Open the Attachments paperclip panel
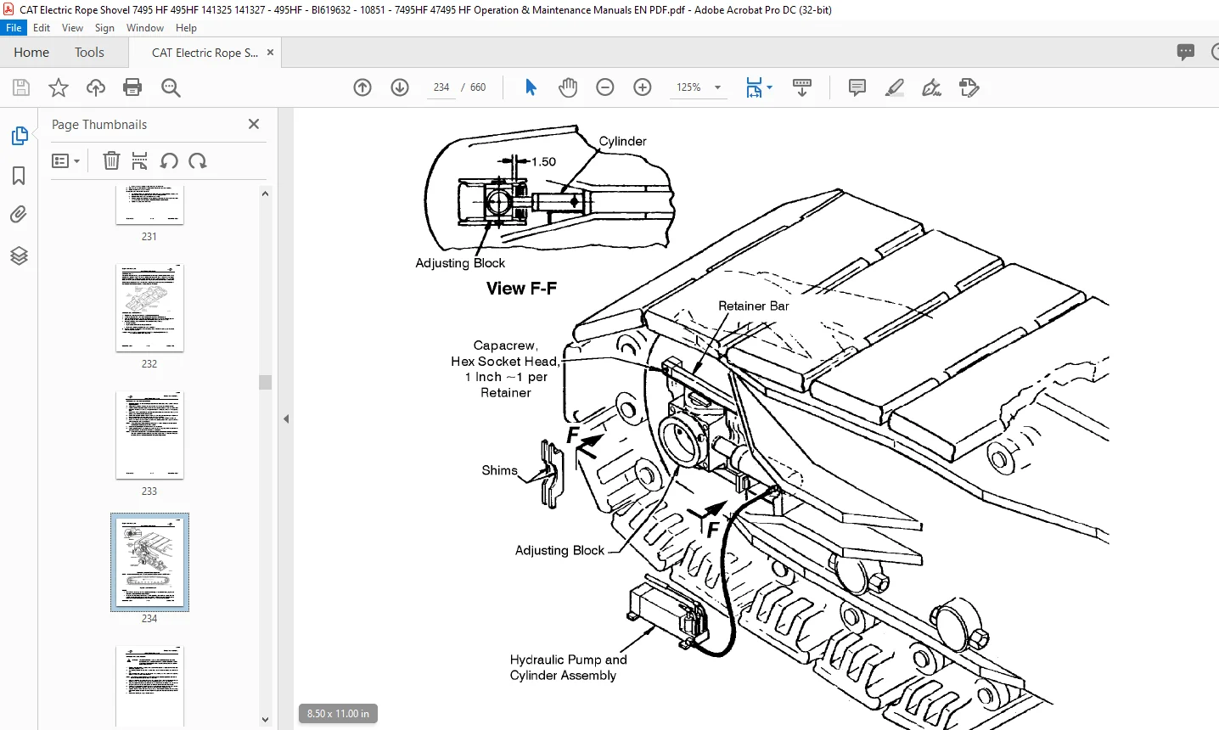This screenshot has width=1219, height=730. click(19, 215)
